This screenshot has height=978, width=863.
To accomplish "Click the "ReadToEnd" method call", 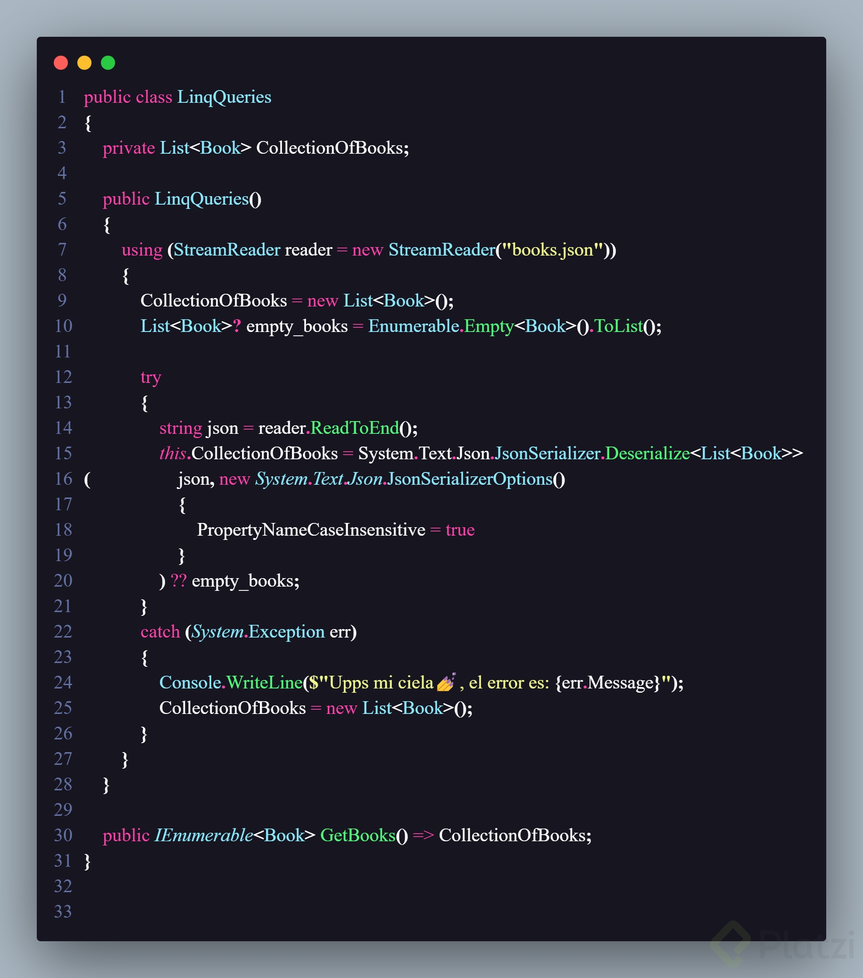I will [355, 428].
